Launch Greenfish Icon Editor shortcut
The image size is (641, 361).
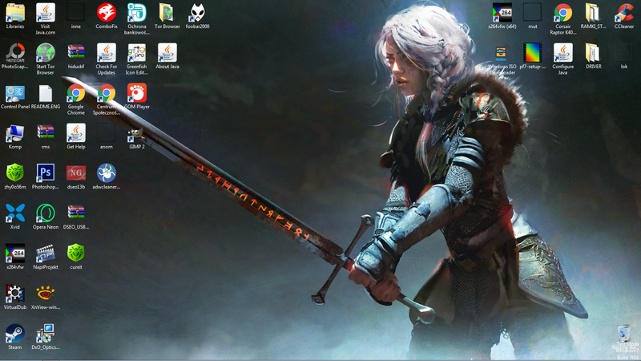[136, 53]
